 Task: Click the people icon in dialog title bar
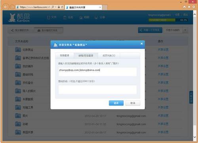(55, 45)
